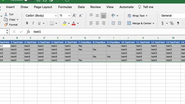185x104 pixels.
Task: Apply comma style format
Action: 178,23
